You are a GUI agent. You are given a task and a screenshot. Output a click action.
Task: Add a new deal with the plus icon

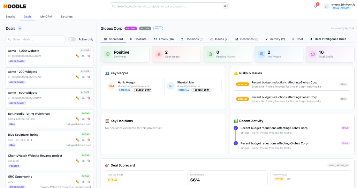click(20, 29)
